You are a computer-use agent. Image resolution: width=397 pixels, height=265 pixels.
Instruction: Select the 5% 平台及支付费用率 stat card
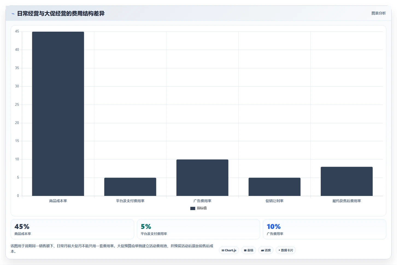coord(198,229)
